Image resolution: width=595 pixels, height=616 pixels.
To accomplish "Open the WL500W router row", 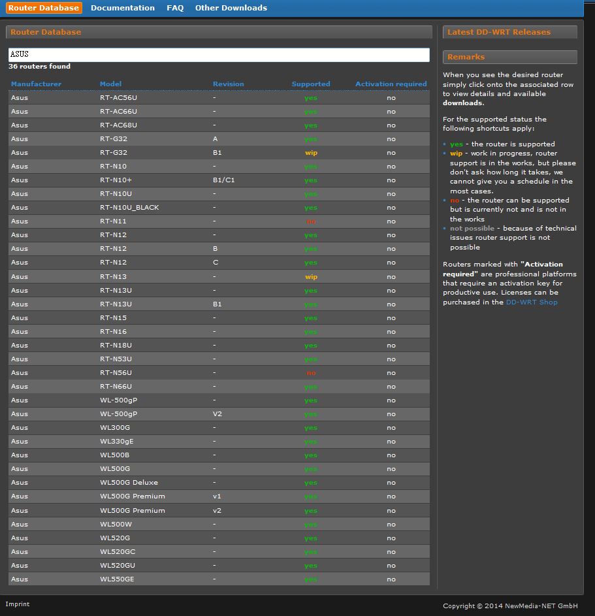I will [219, 525].
